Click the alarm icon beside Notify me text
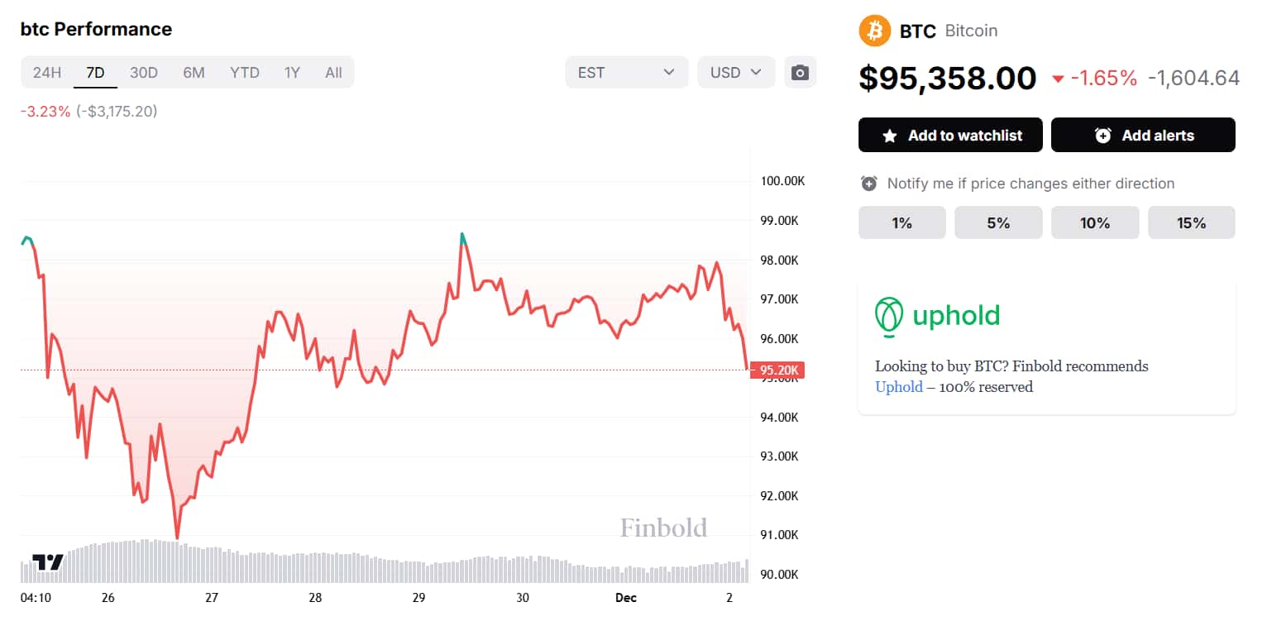The image size is (1272, 626). (868, 183)
